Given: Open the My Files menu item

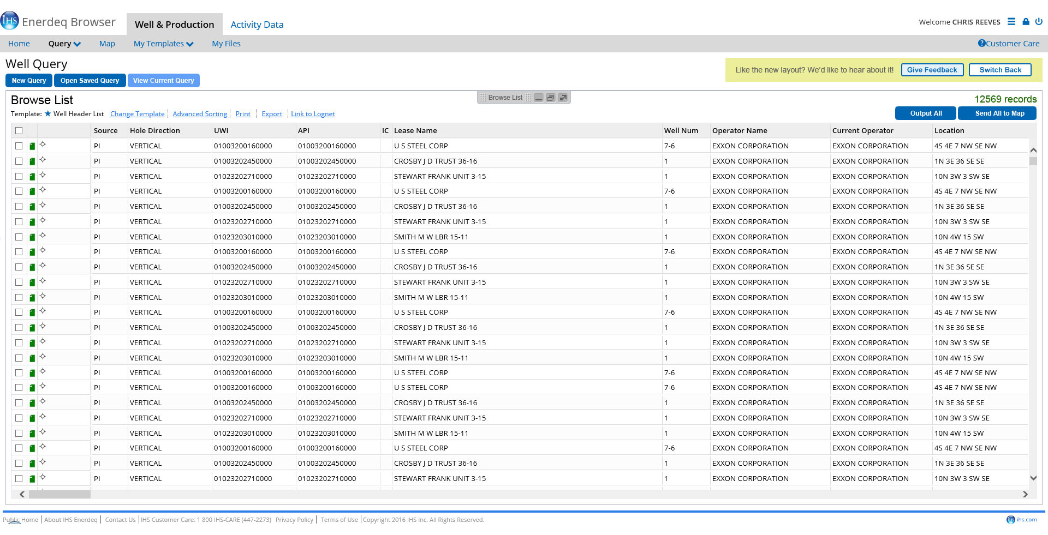Looking at the screenshot, I should click(x=226, y=44).
